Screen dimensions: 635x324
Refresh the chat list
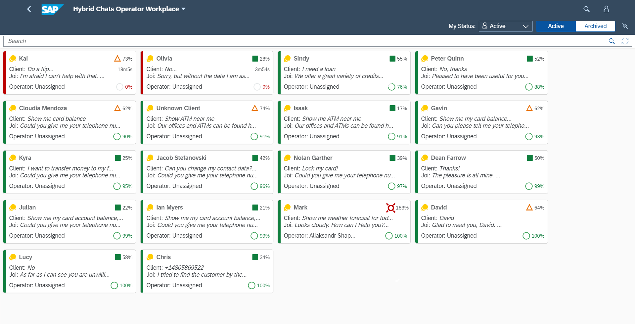[625, 41]
